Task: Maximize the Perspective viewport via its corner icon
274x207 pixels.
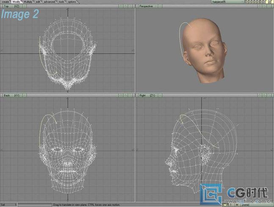Action: [x=273, y=6]
